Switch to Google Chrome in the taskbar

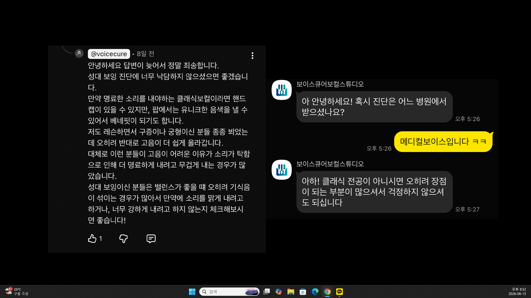pyautogui.click(x=327, y=292)
